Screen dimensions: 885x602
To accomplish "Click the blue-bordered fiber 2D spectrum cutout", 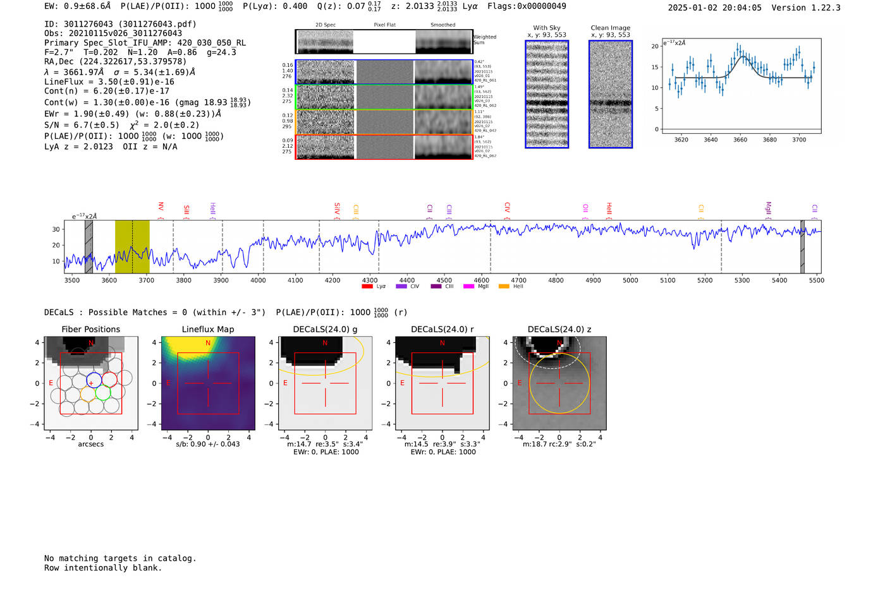I will pos(325,72).
